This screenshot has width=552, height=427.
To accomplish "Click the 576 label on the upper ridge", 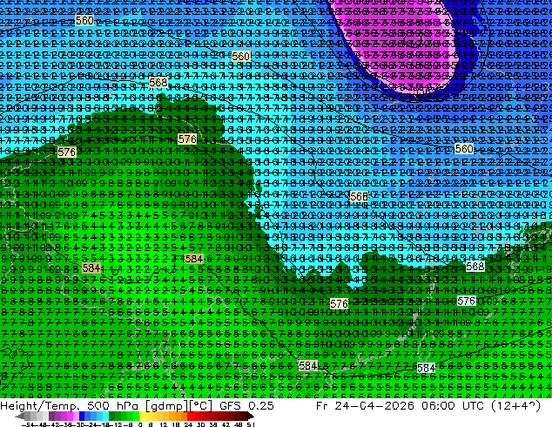I will (x=187, y=139).
